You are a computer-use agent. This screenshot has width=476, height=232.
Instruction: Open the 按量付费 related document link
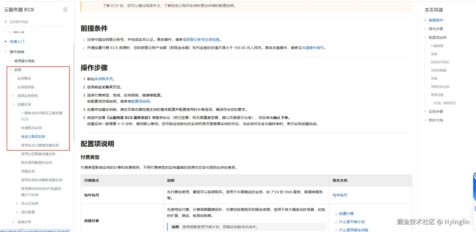coord(346,214)
